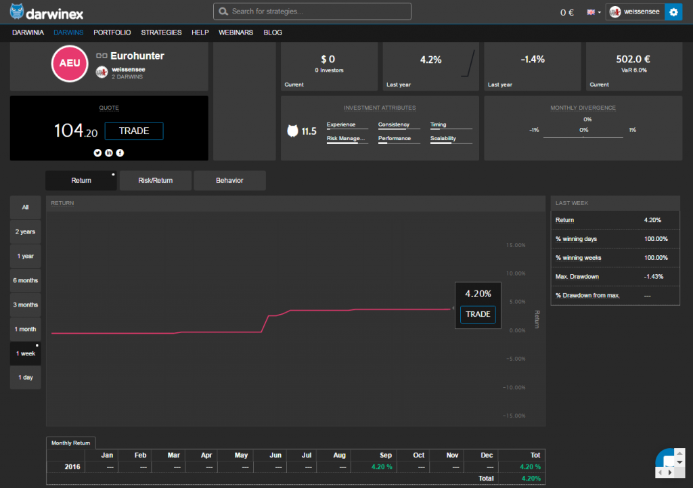Open the Behavior tab
This screenshot has height=488, width=693.
point(229,181)
